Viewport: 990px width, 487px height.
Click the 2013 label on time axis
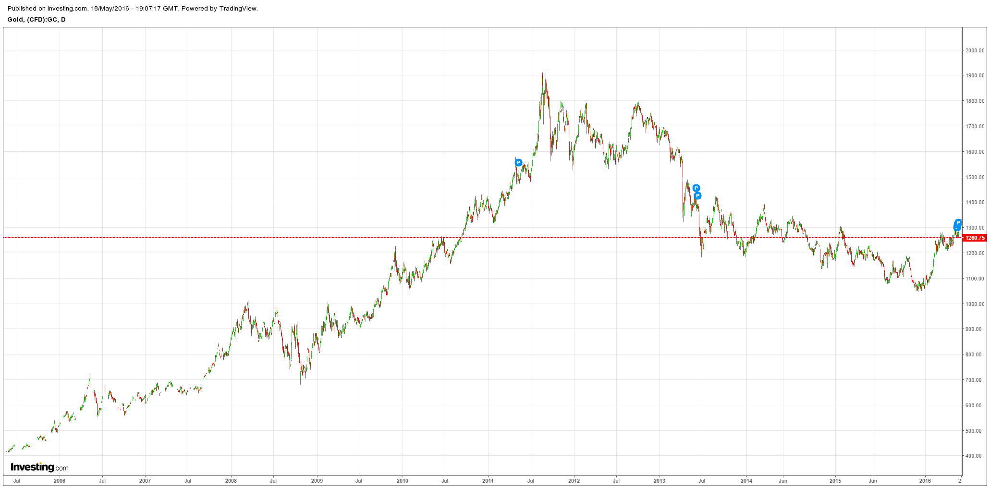[660, 481]
